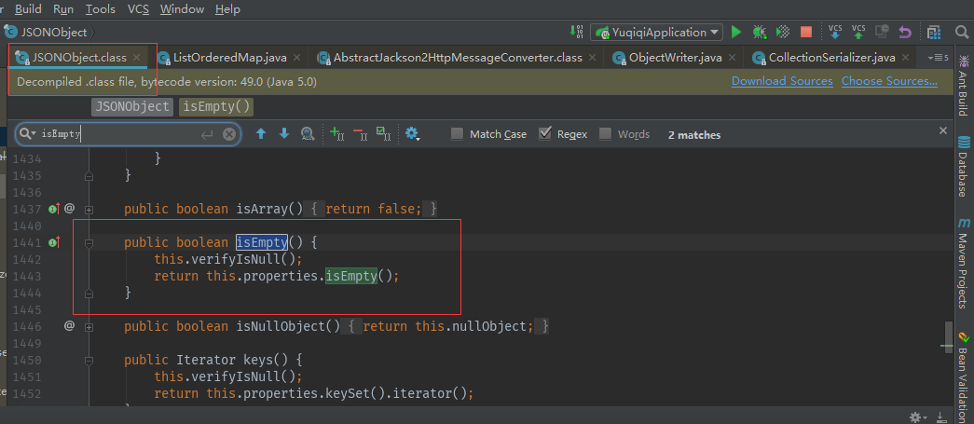Viewport: 974px width, 424px height.
Task: Expand folded isArray method at line 1437
Action: [x=89, y=210]
